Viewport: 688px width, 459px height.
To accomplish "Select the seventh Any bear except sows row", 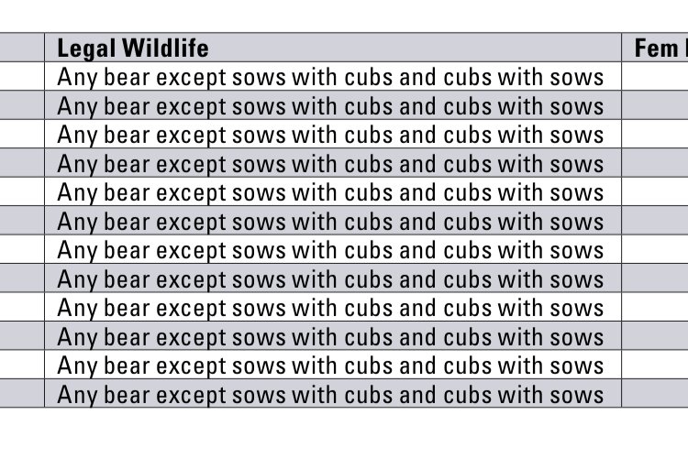I will [333, 250].
